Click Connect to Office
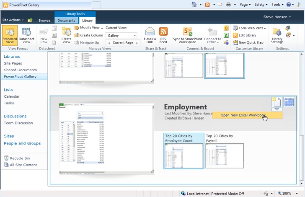305x197 pixels. (212, 36)
